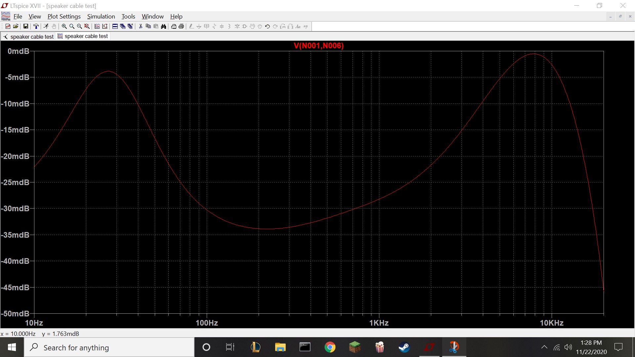Viewport: 635px width, 357px height.
Task: Open the Simulation menu
Action: pyautogui.click(x=101, y=17)
